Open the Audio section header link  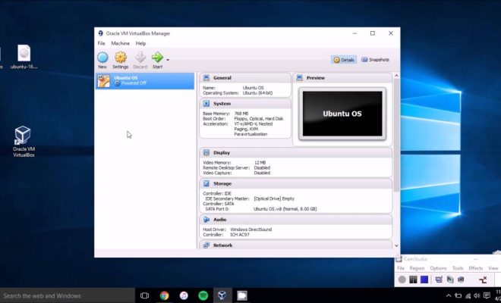click(x=220, y=220)
